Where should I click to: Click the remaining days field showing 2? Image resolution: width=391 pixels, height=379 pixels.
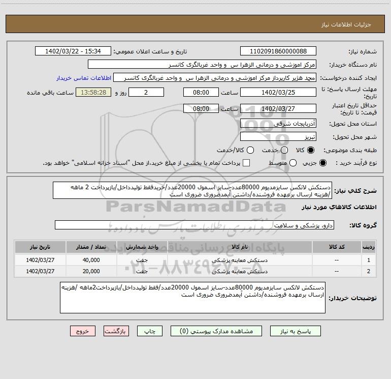146,92
